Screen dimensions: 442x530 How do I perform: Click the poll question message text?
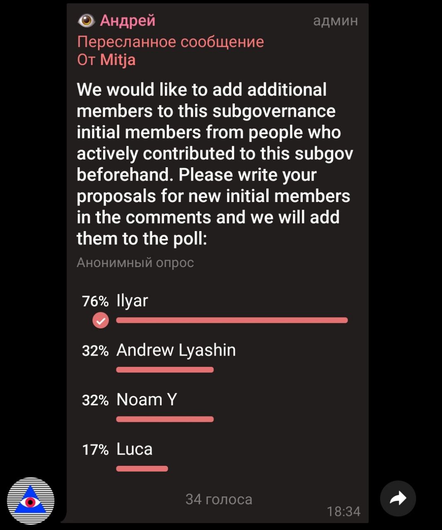pos(213,164)
